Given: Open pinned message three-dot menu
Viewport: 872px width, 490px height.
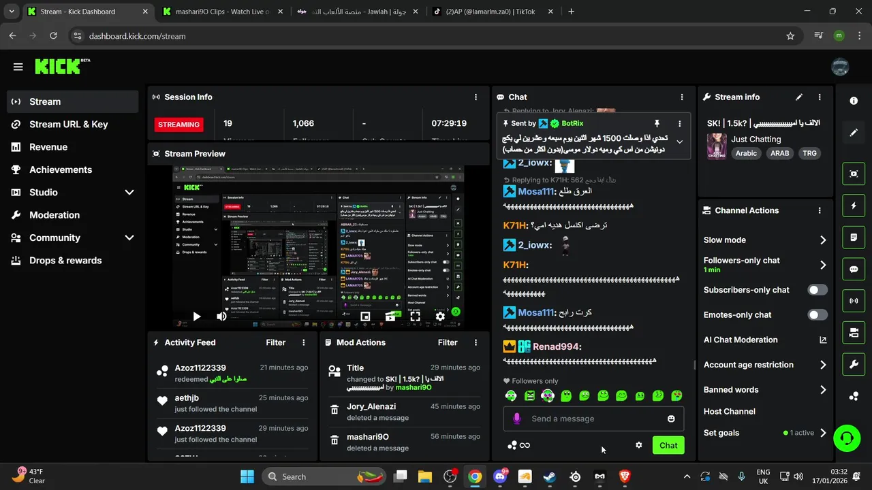Looking at the screenshot, I should tap(679, 124).
